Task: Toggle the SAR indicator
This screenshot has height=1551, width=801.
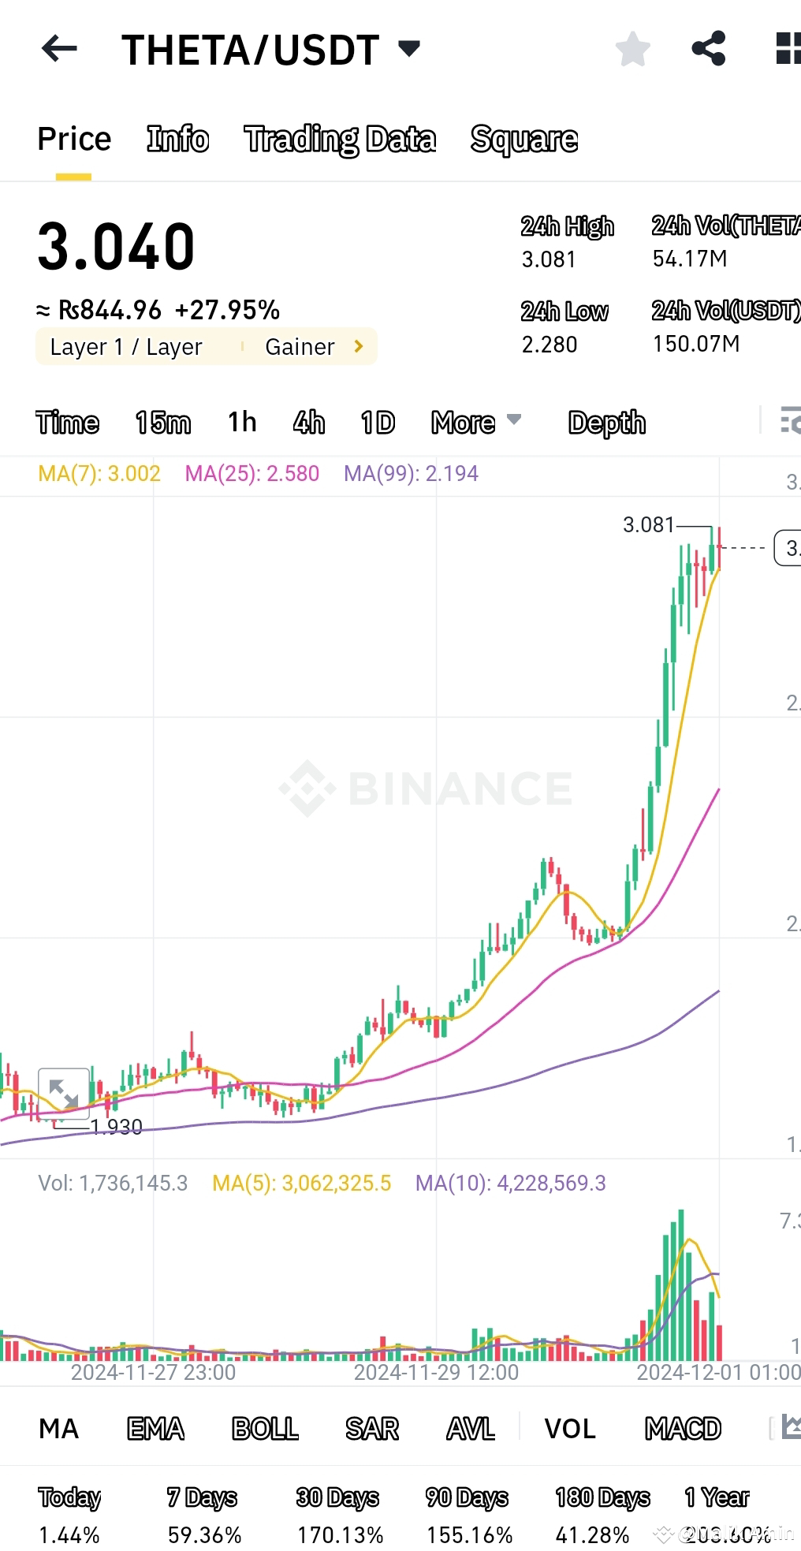Action: (372, 1429)
